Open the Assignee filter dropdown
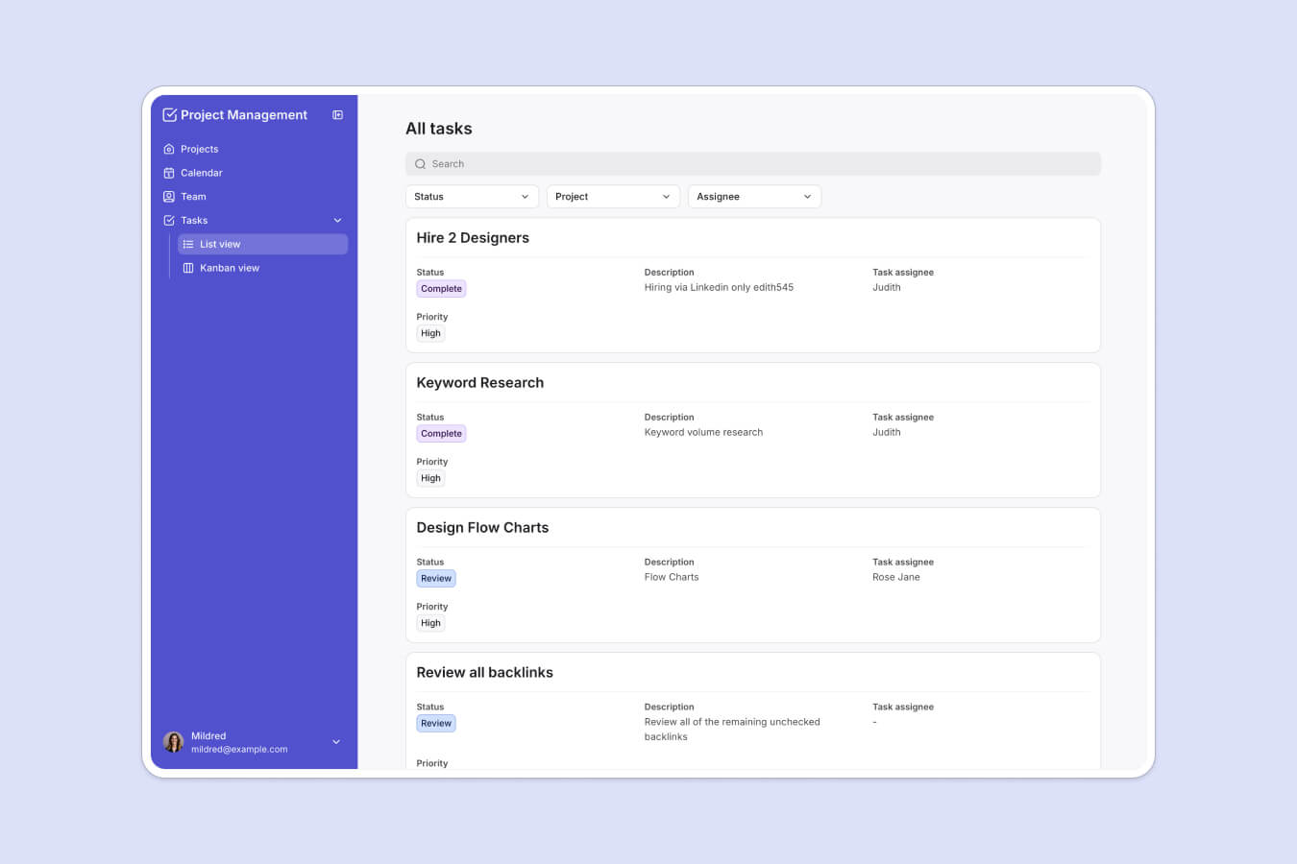The height and width of the screenshot is (864, 1297). pos(754,197)
